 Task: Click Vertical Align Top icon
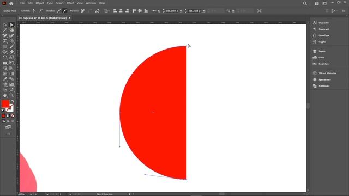pos(134,11)
